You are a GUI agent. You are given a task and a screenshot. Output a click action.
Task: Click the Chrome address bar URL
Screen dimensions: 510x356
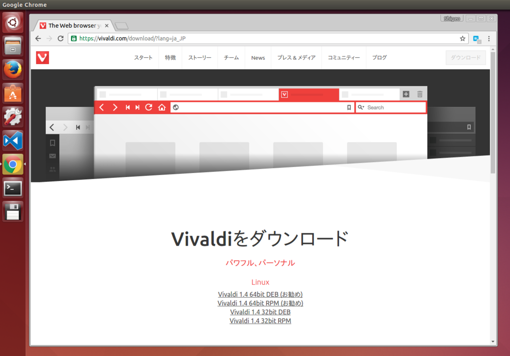click(132, 38)
